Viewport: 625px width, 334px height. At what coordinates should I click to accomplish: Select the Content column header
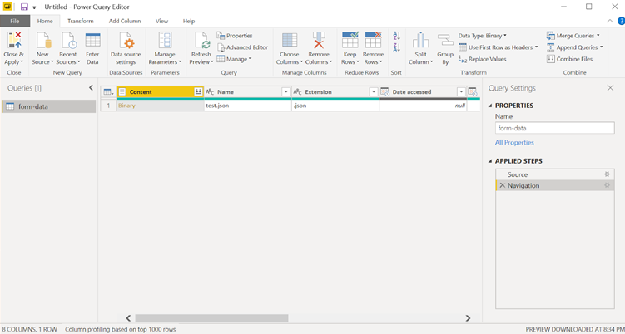coord(160,92)
